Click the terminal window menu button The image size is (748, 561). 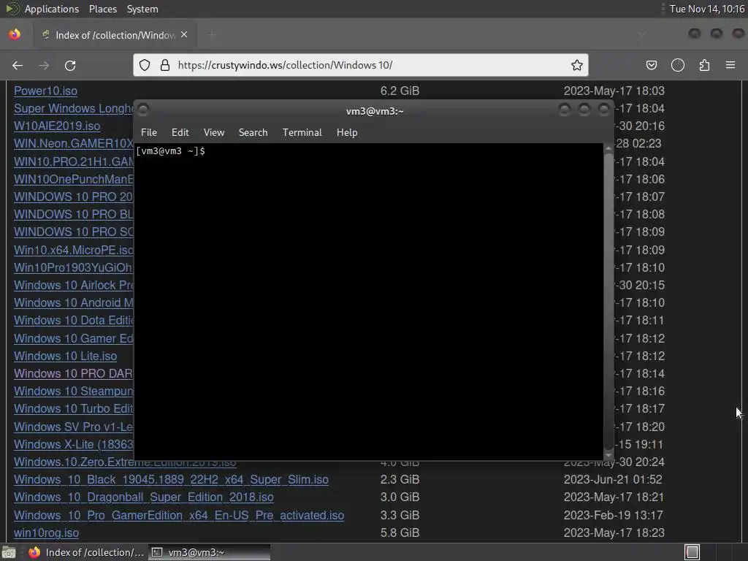point(143,110)
